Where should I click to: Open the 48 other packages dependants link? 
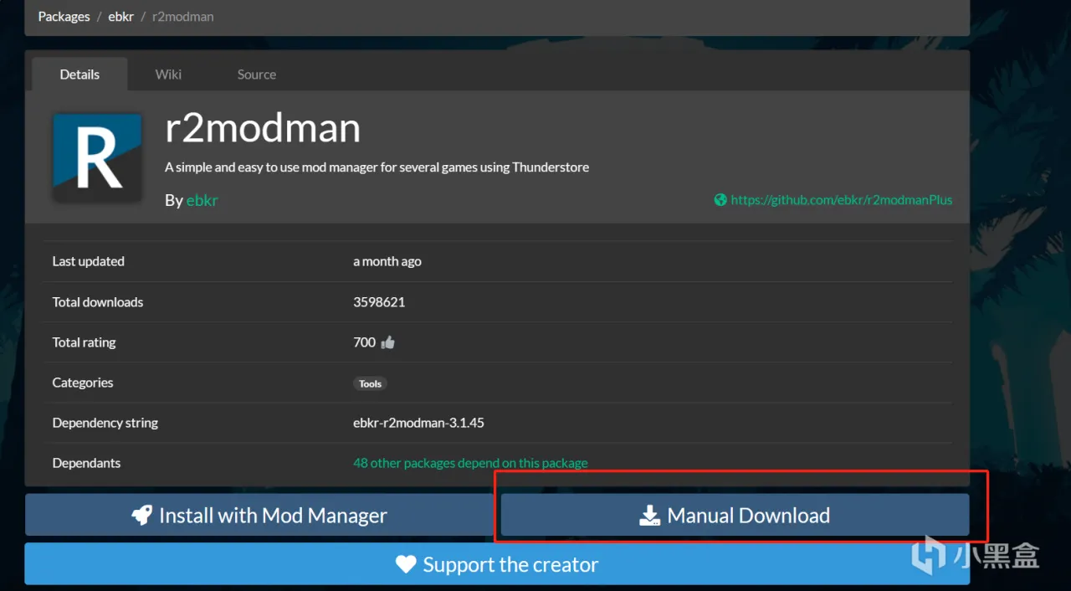point(470,463)
